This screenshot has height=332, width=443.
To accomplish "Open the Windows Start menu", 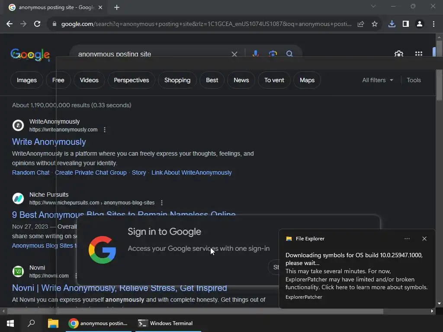I will (x=10, y=323).
